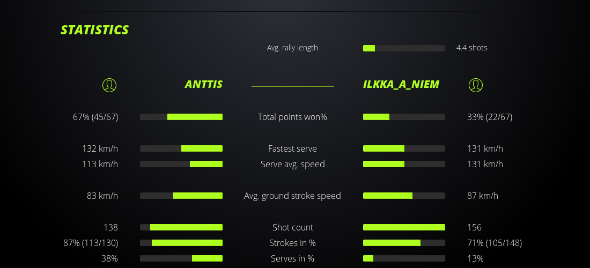Click ANTTIS avg. ground stroke speed bar

click(181, 196)
